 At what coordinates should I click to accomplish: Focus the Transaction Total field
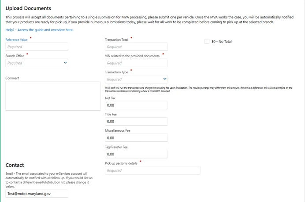(136, 47)
